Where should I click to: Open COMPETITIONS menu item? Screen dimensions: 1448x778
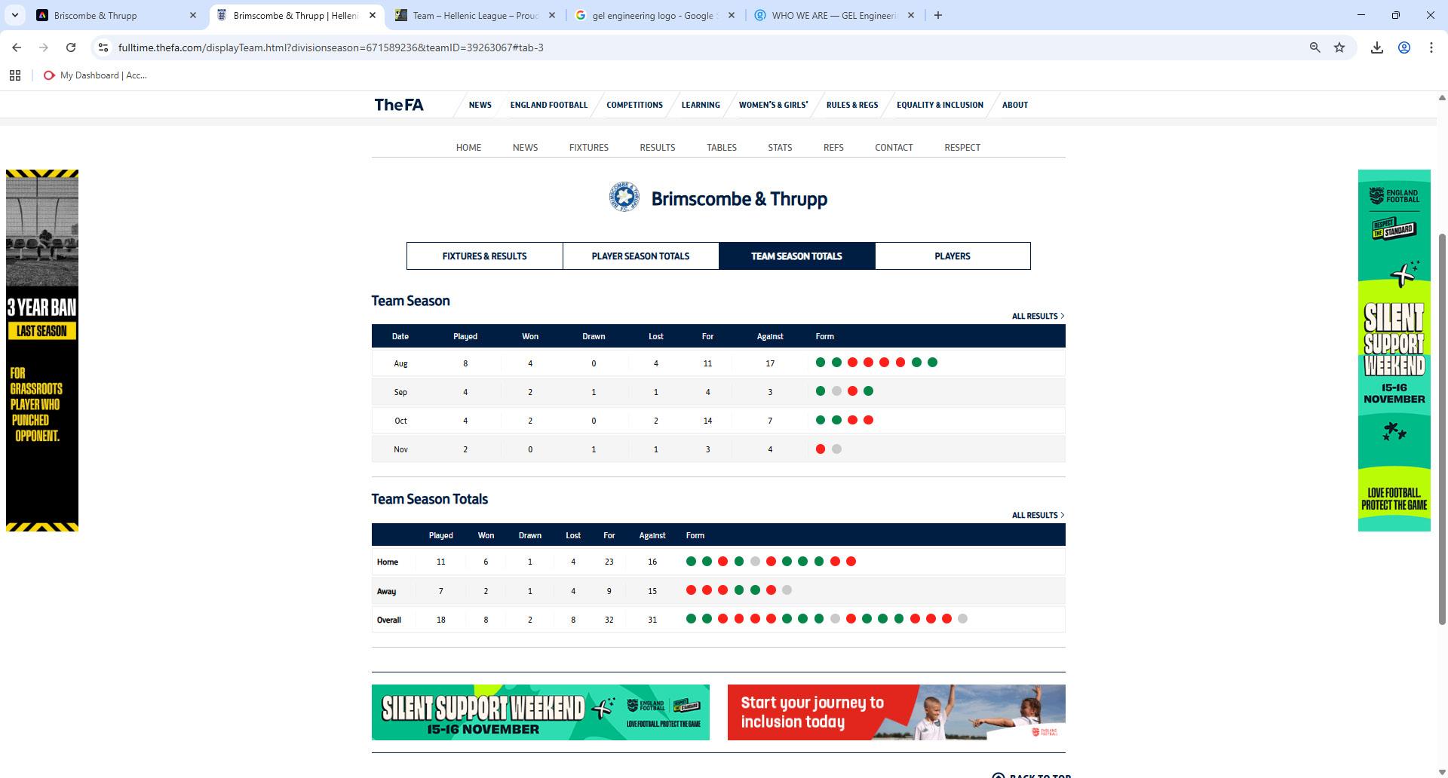[x=634, y=105]
